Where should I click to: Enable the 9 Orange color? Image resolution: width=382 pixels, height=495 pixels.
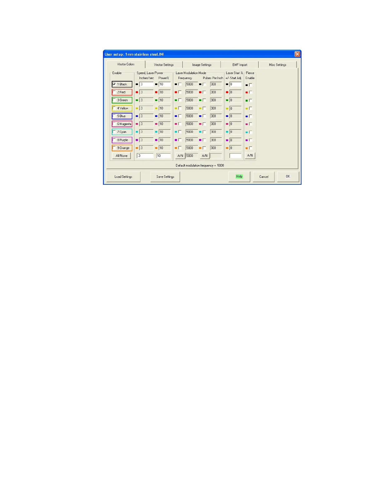pos(114,148)
